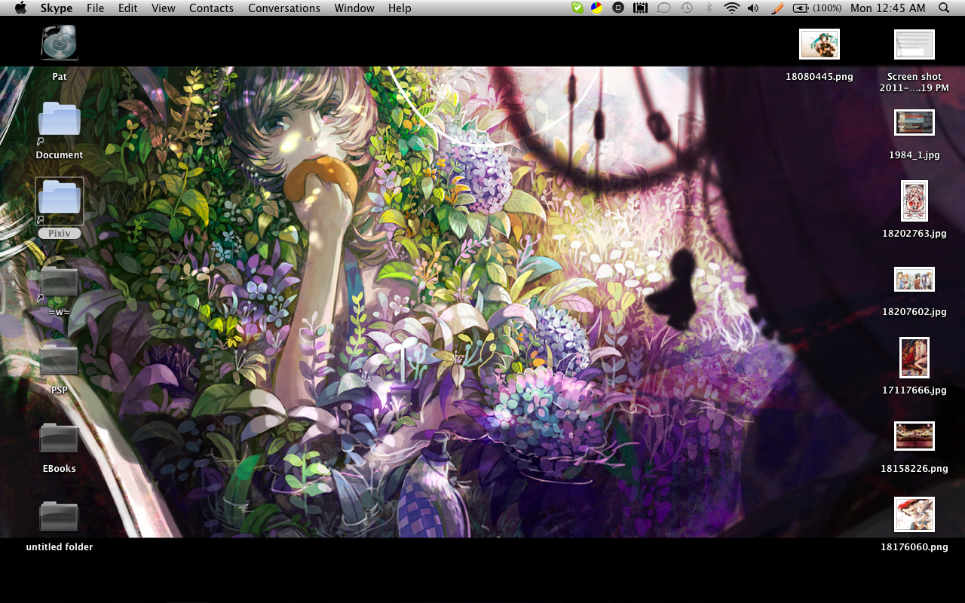Open the Apple menu
The image size is (965, 603).
(x=20, y=8)
